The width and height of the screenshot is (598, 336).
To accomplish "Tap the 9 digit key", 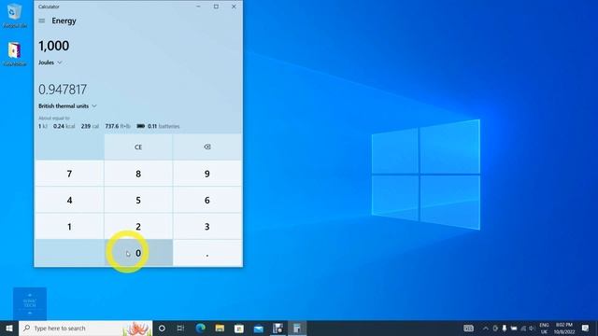I will pyautogui.click(x=207, y=174).
